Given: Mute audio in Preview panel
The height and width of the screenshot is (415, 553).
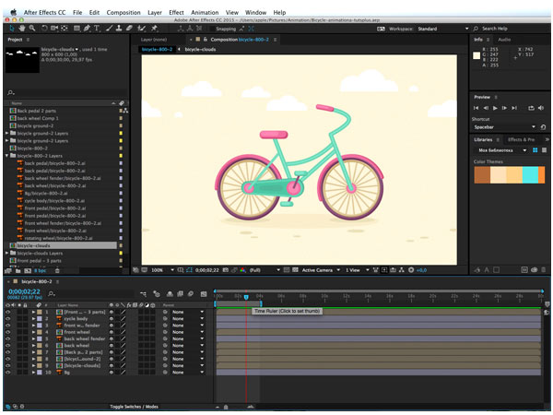Looking at the screenshot, I should [x=541, y=108].
